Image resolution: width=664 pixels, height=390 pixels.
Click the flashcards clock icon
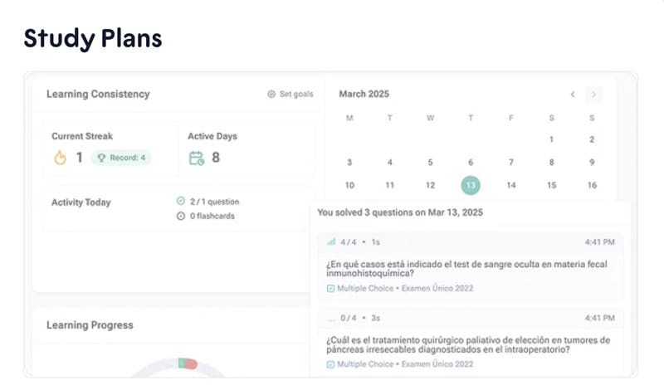tap(181, 217)
